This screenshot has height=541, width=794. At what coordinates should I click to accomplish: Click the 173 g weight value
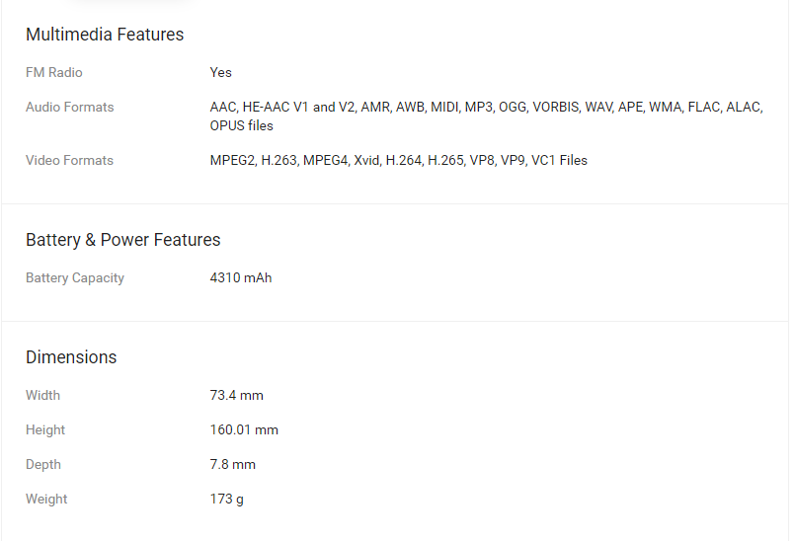coord(226,499)
